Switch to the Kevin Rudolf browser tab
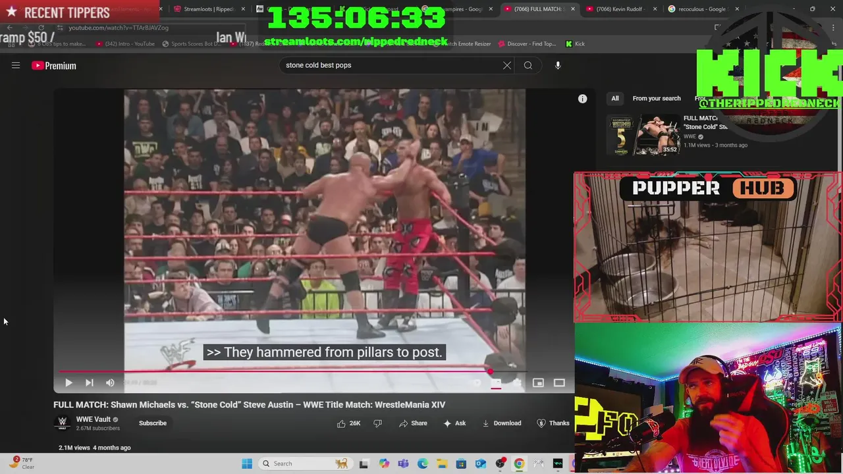The height and width of the screenshot is (474, 843). 622,9
